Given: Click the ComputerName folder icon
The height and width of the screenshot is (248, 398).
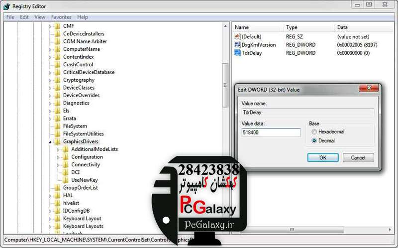Looking at the screenshot, I should coord(58,49).
